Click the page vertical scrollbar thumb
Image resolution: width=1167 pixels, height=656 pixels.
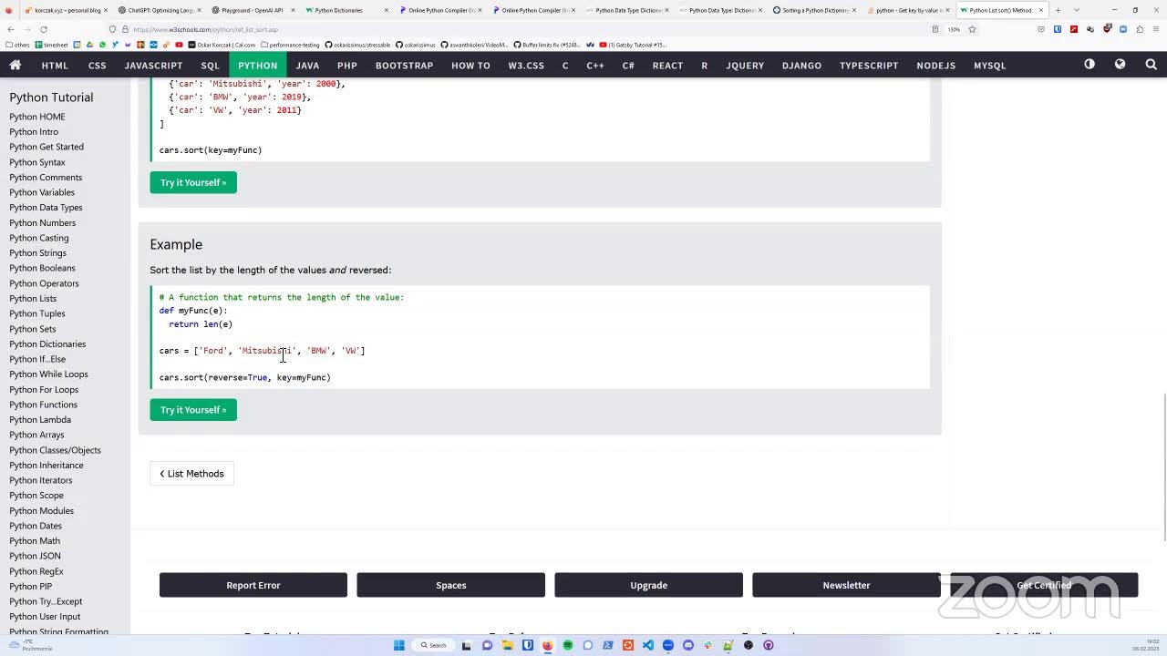(1163, 466)
